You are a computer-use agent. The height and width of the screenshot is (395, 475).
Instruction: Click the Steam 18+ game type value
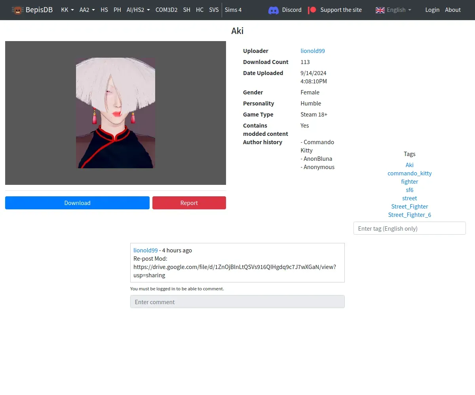coord(314,114)
